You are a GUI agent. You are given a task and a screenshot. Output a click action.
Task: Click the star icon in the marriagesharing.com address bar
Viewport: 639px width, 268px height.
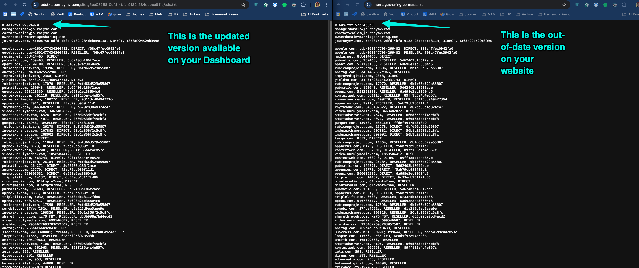click(x=564, y=5)
